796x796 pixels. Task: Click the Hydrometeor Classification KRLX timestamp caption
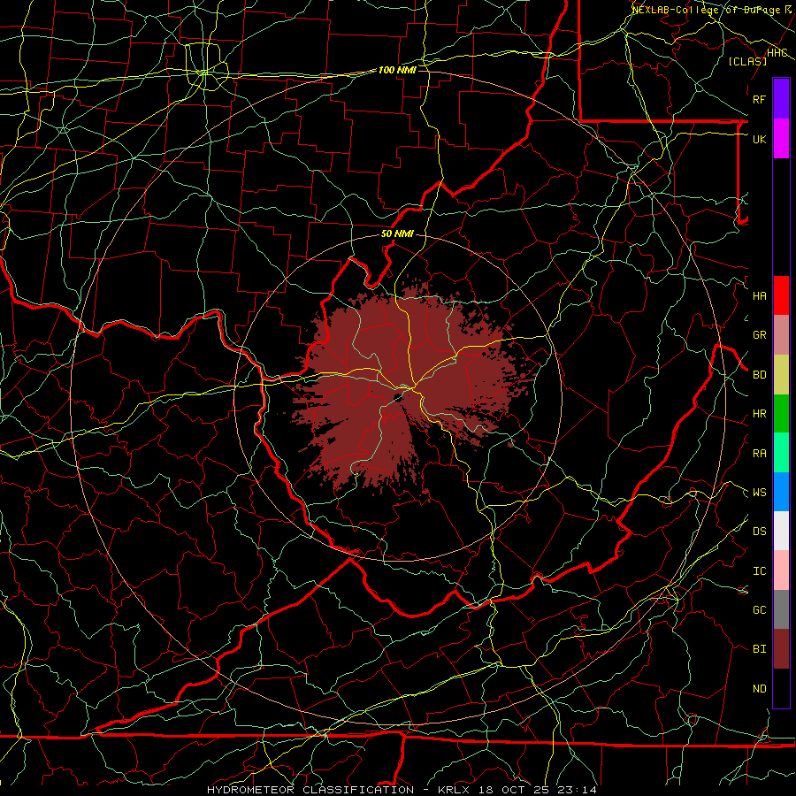(402, 790)
